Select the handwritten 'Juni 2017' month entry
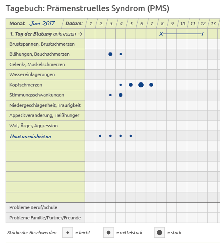Viewport: 220px width, 243px height. [42, 23]
